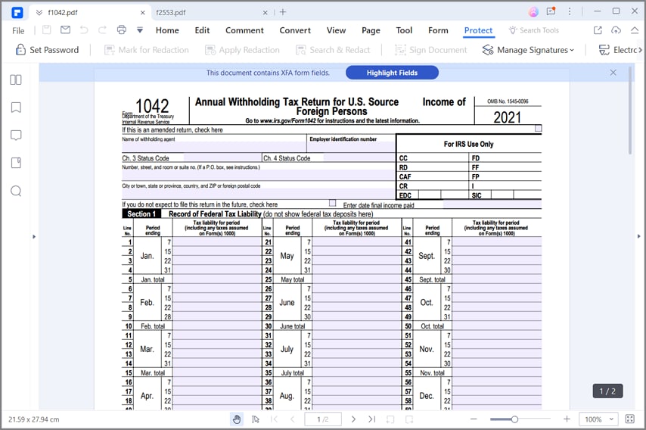The height and width of the screenshot is (430, 646).
Task: Open the bookmarks panel icon
Action: (16, 107)
